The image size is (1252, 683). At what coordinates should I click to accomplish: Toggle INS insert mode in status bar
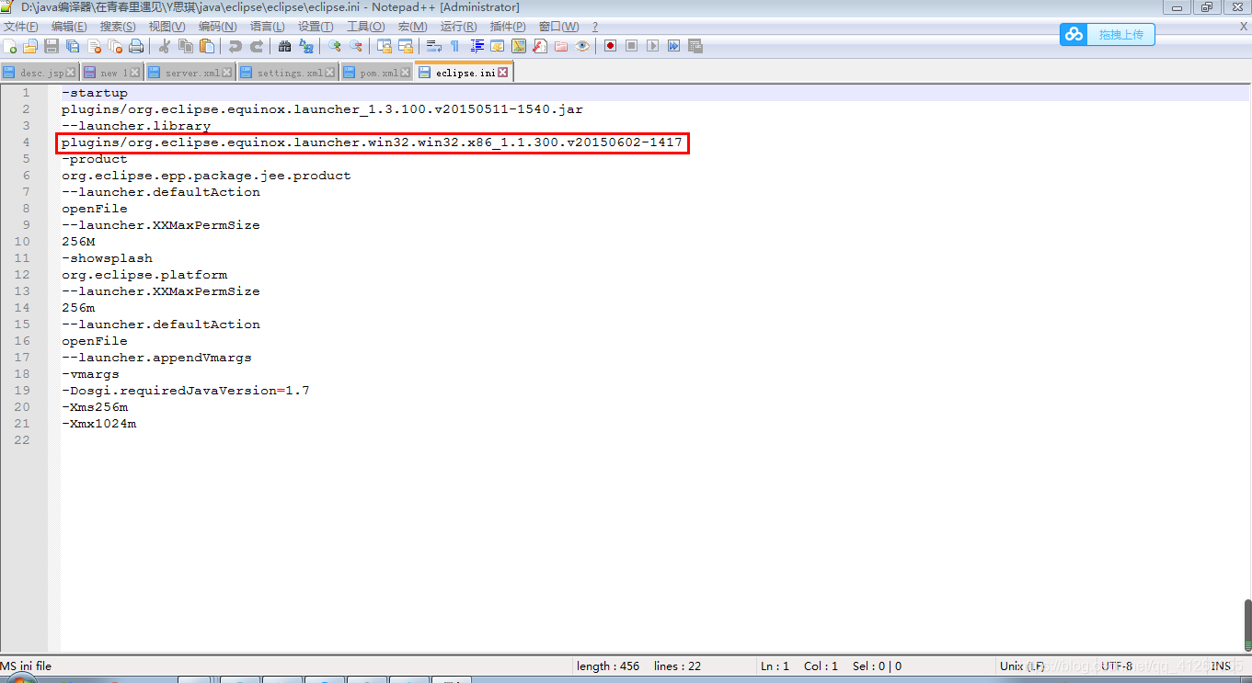(1221, 666)
